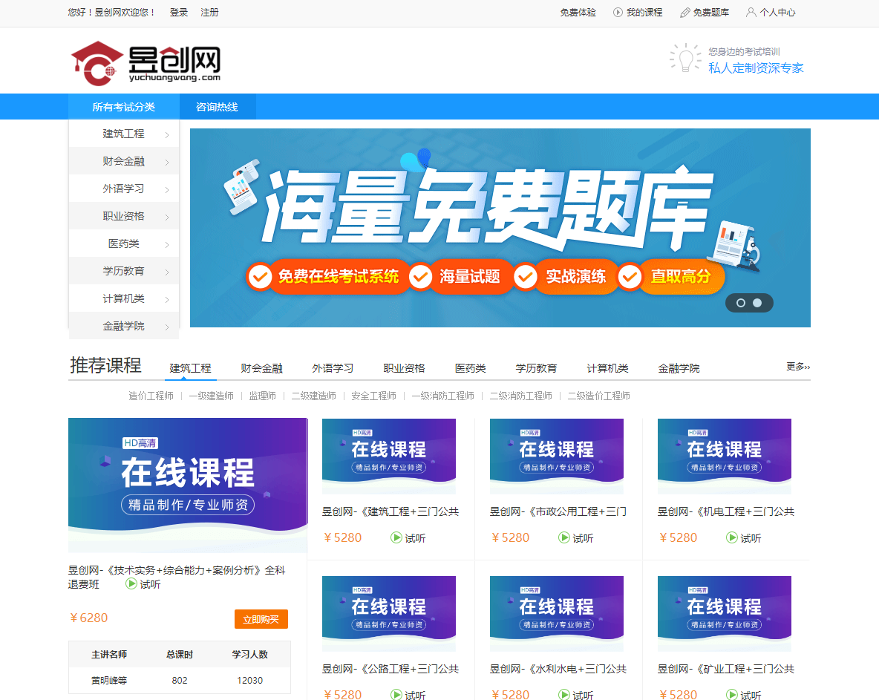Switch to the 学历教育 recommended tab
The image size is (879, 700).
[x=537, y=368]
